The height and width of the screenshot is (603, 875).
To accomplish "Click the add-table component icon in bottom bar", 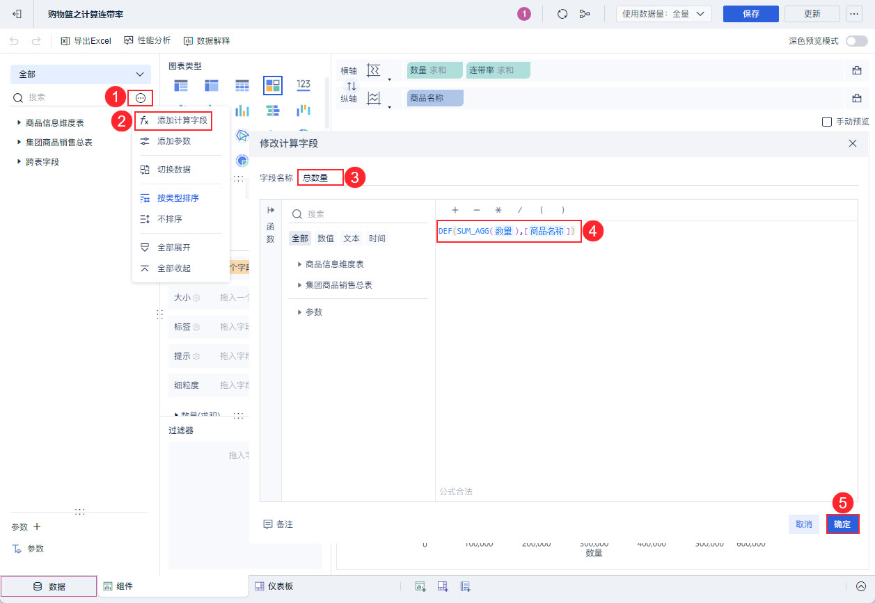I will click(x=443, y=586).
